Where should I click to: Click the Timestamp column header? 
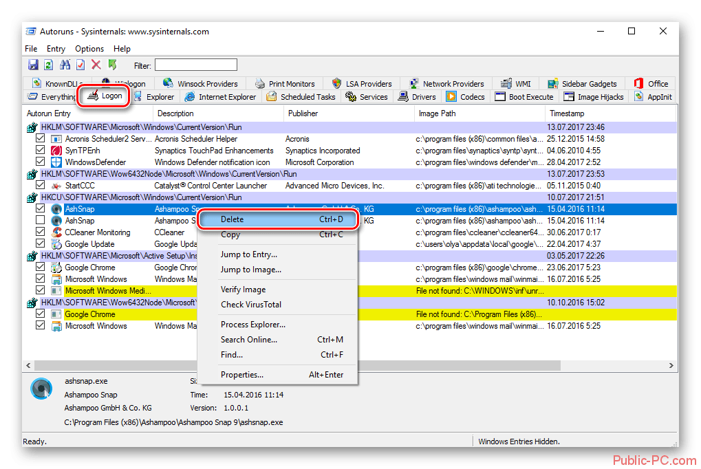[567, 113]
